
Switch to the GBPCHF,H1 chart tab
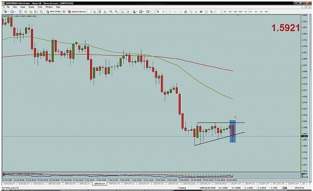(x=129, y=183)
